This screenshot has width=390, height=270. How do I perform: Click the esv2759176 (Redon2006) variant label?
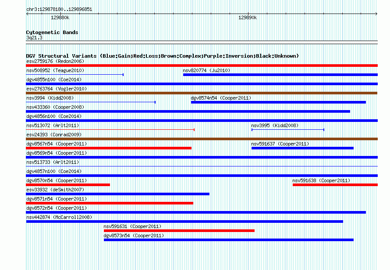[x=55, y=61]
